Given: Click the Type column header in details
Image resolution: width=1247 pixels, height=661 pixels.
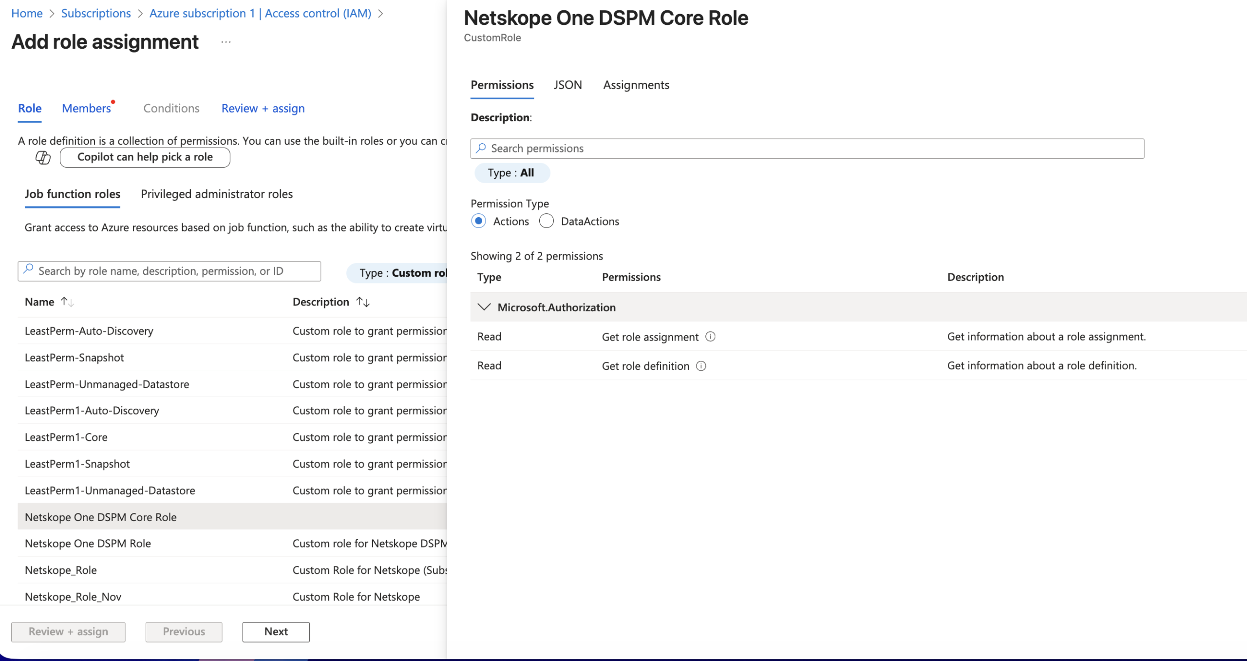Looking at the screenshot, I should [x=489, y=277].
